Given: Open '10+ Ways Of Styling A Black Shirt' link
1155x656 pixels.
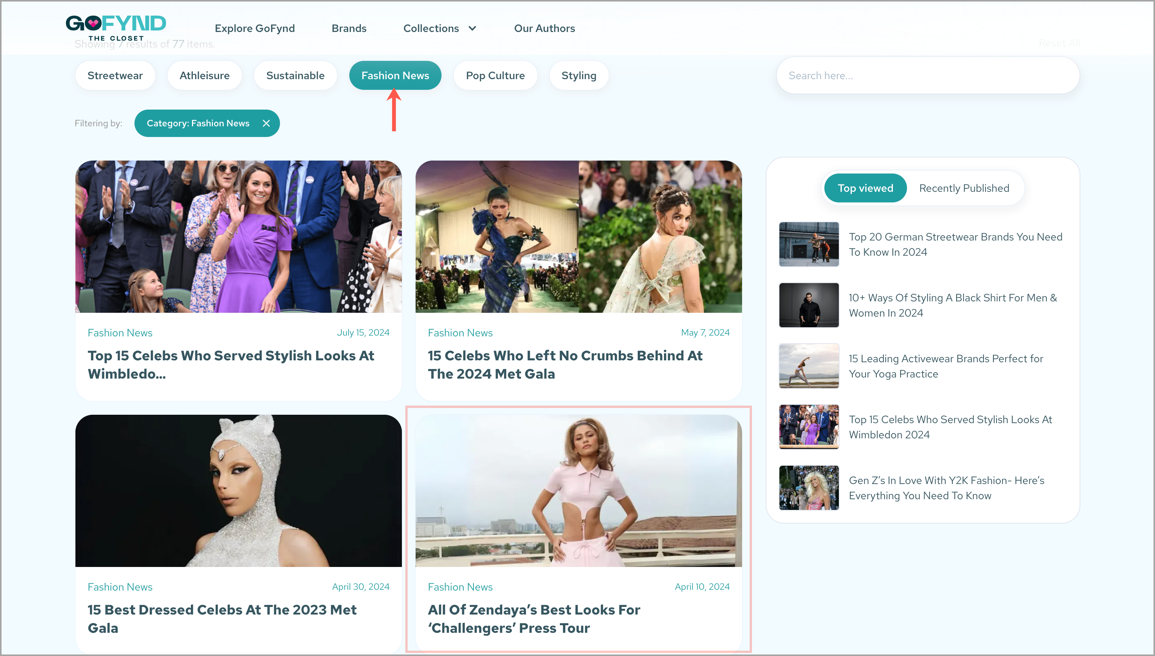Looking at the screenshot, I should 952,305.
